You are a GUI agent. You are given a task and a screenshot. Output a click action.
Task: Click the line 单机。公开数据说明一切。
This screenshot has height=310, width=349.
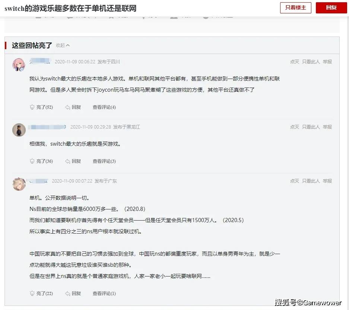click(60, 198)
